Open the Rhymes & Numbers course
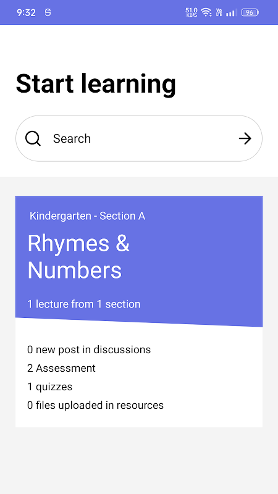 [79, 257]
